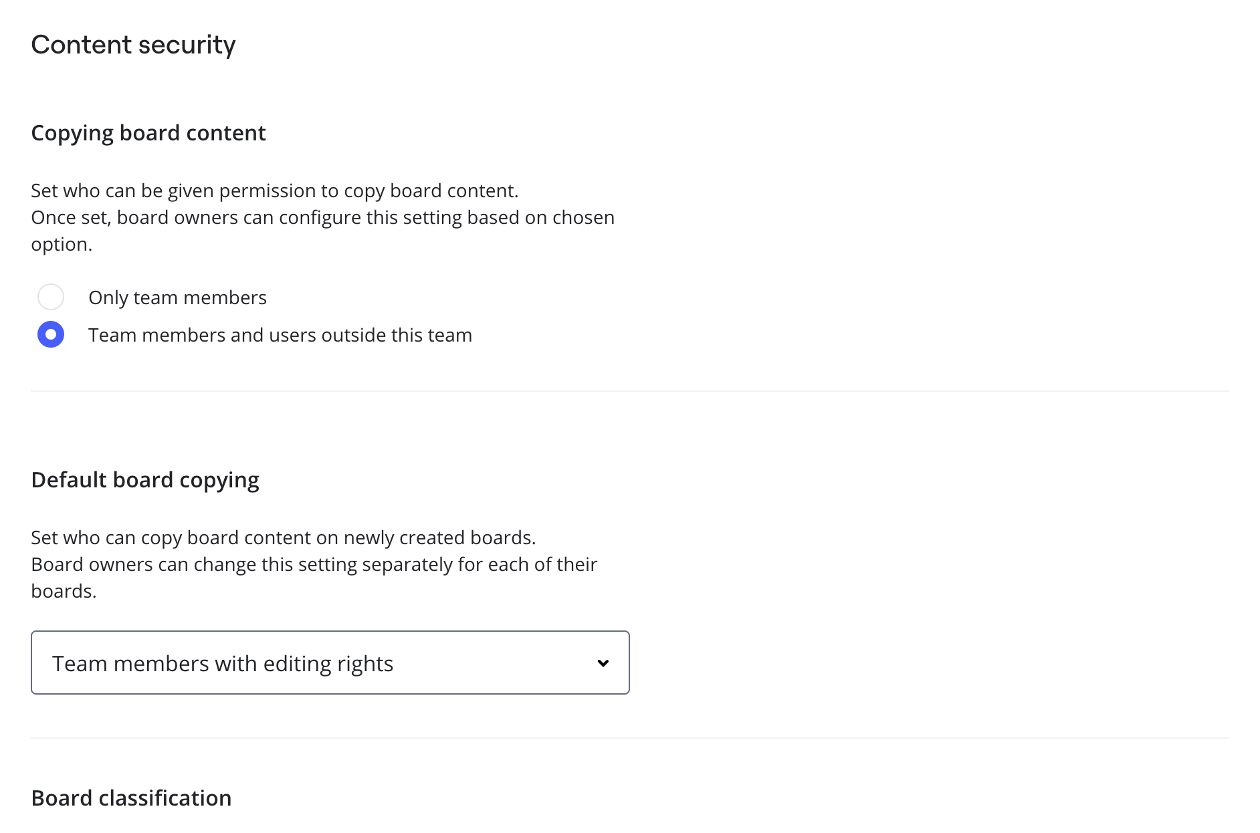Click "Set who can be given permission" description line

click(x=274, y=191)
